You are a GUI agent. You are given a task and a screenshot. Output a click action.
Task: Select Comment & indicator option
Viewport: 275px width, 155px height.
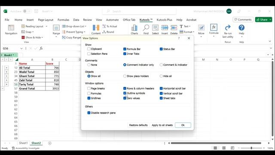coord(161,65)
